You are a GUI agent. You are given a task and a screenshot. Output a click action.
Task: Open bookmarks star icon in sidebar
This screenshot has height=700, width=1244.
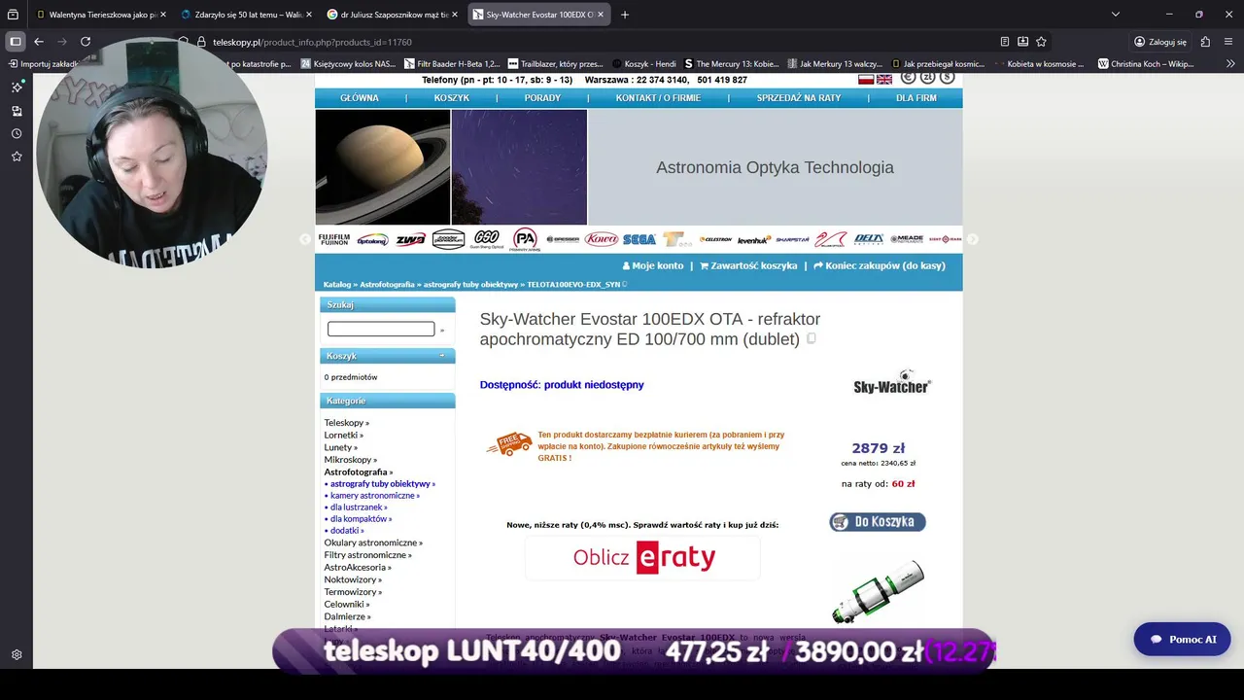coord(17,157)
